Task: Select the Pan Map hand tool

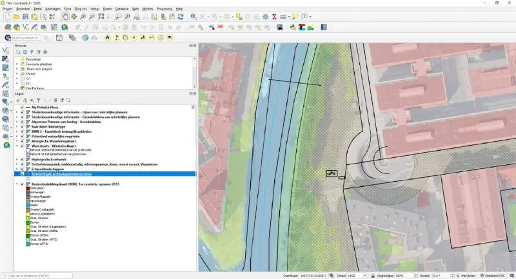Action: tap(65, 17)
